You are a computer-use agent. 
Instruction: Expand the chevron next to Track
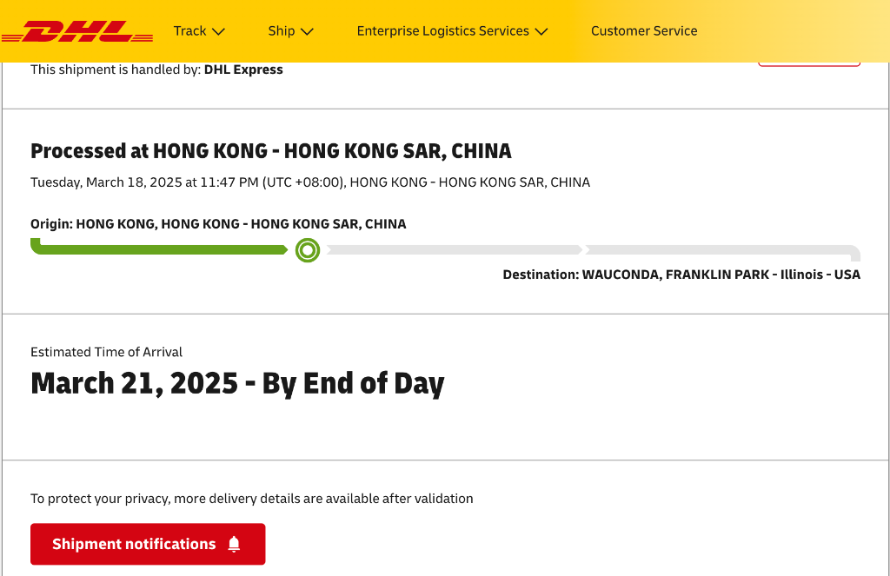click(219, 31)
